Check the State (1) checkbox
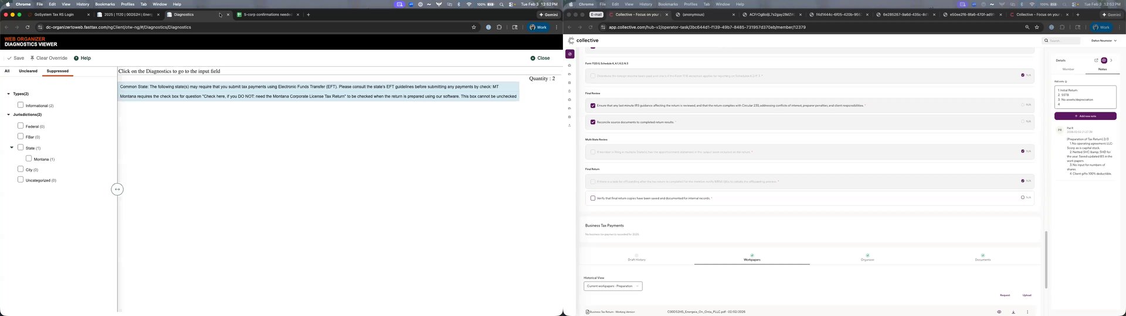Screen dimensions: 1126x316 [x=21, y=147]
